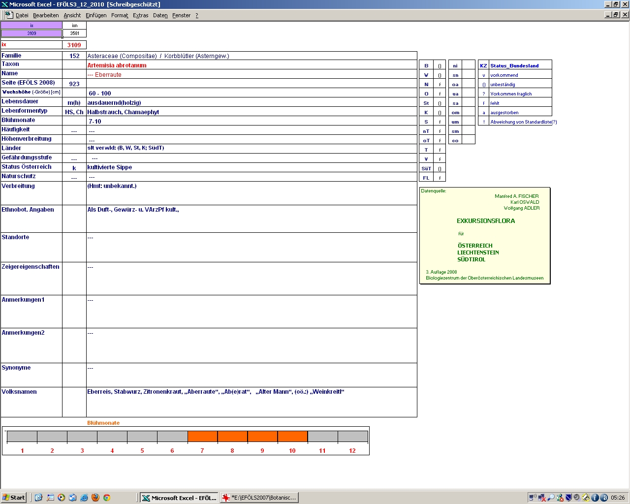The height and width of the screenshot is (504, 630).
Task: Open the Daten menu
Action: [x=160, y=15]
